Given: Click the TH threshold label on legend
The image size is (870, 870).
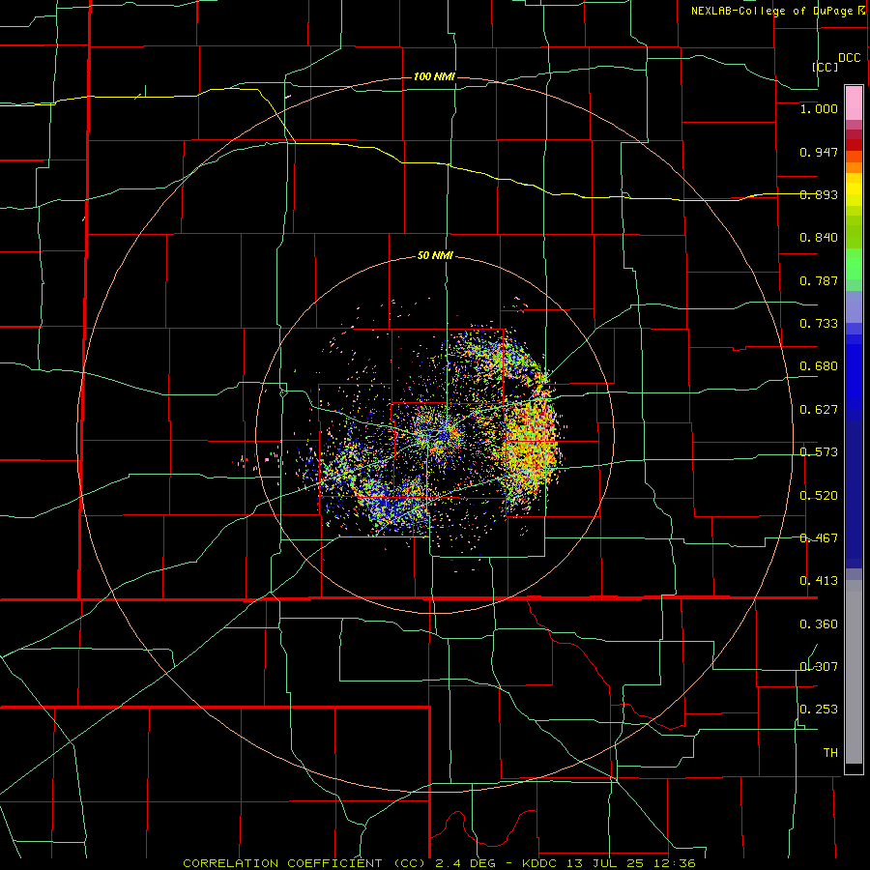Looking at the screenshot, I should pos(830,753).
